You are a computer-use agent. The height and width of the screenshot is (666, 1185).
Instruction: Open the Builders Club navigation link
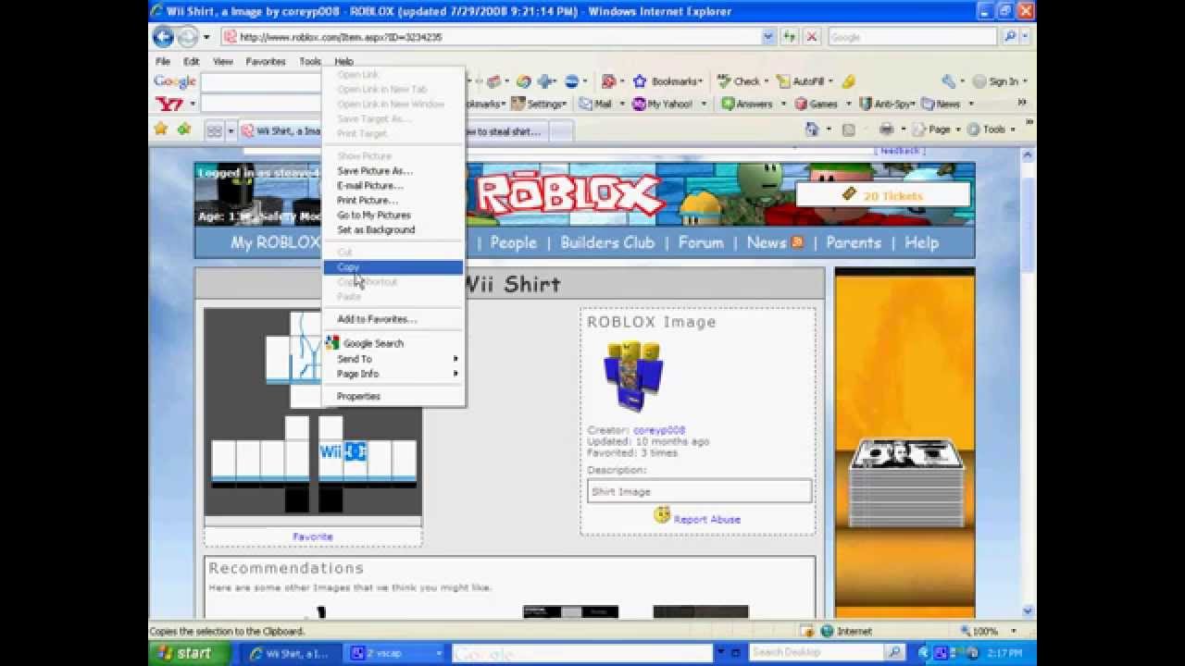(x=607, y=242)
